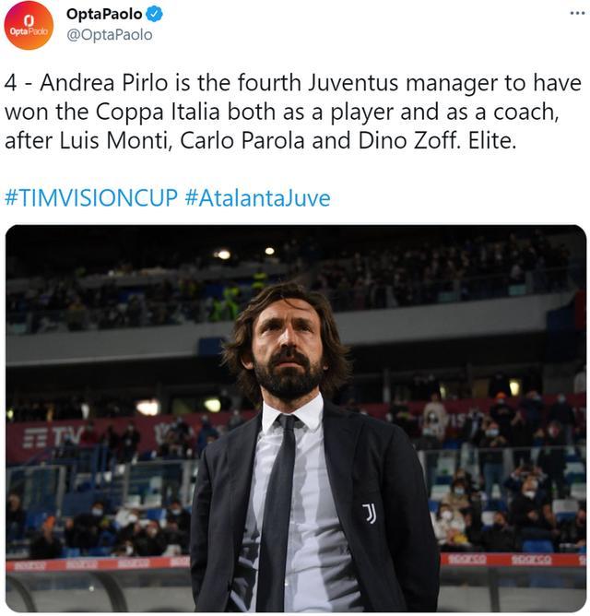Viewport: 590px width, 616px height.
Task: Open the #TIMVISIONCUP hashtag
Action: coord(91,197)
